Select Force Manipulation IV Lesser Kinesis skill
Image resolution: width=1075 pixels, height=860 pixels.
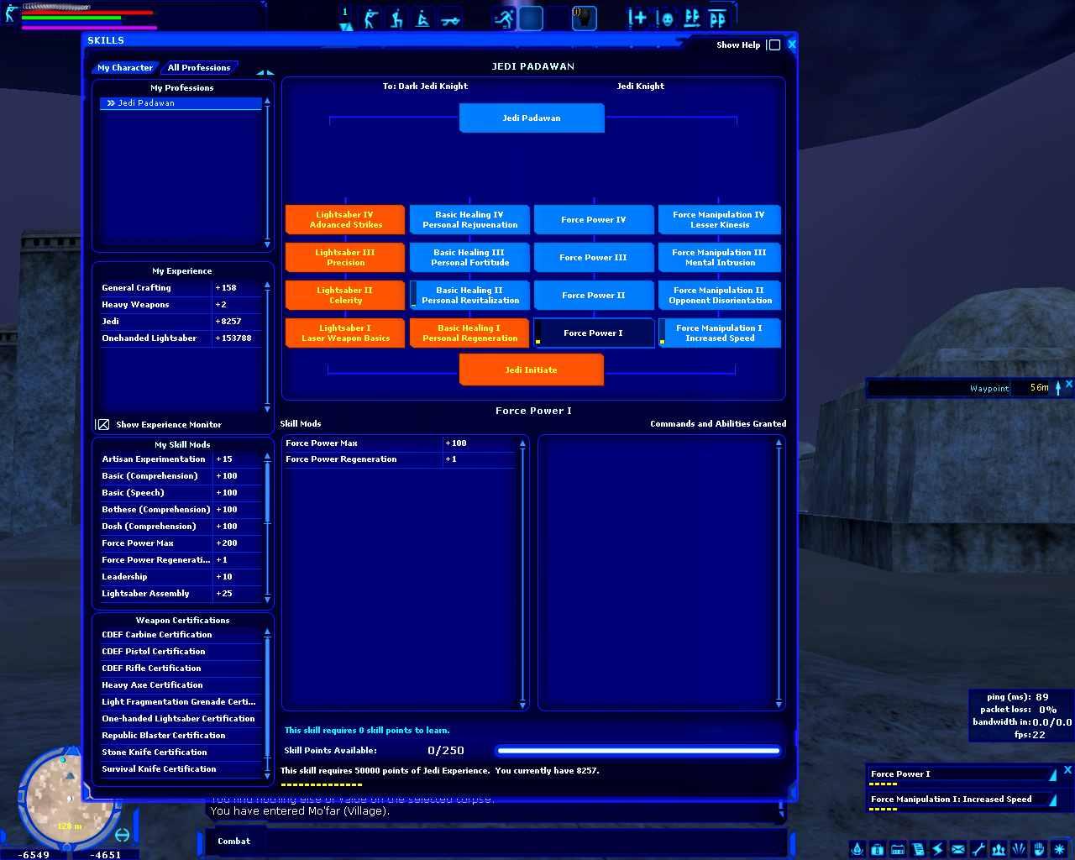[x=720, y=220]
